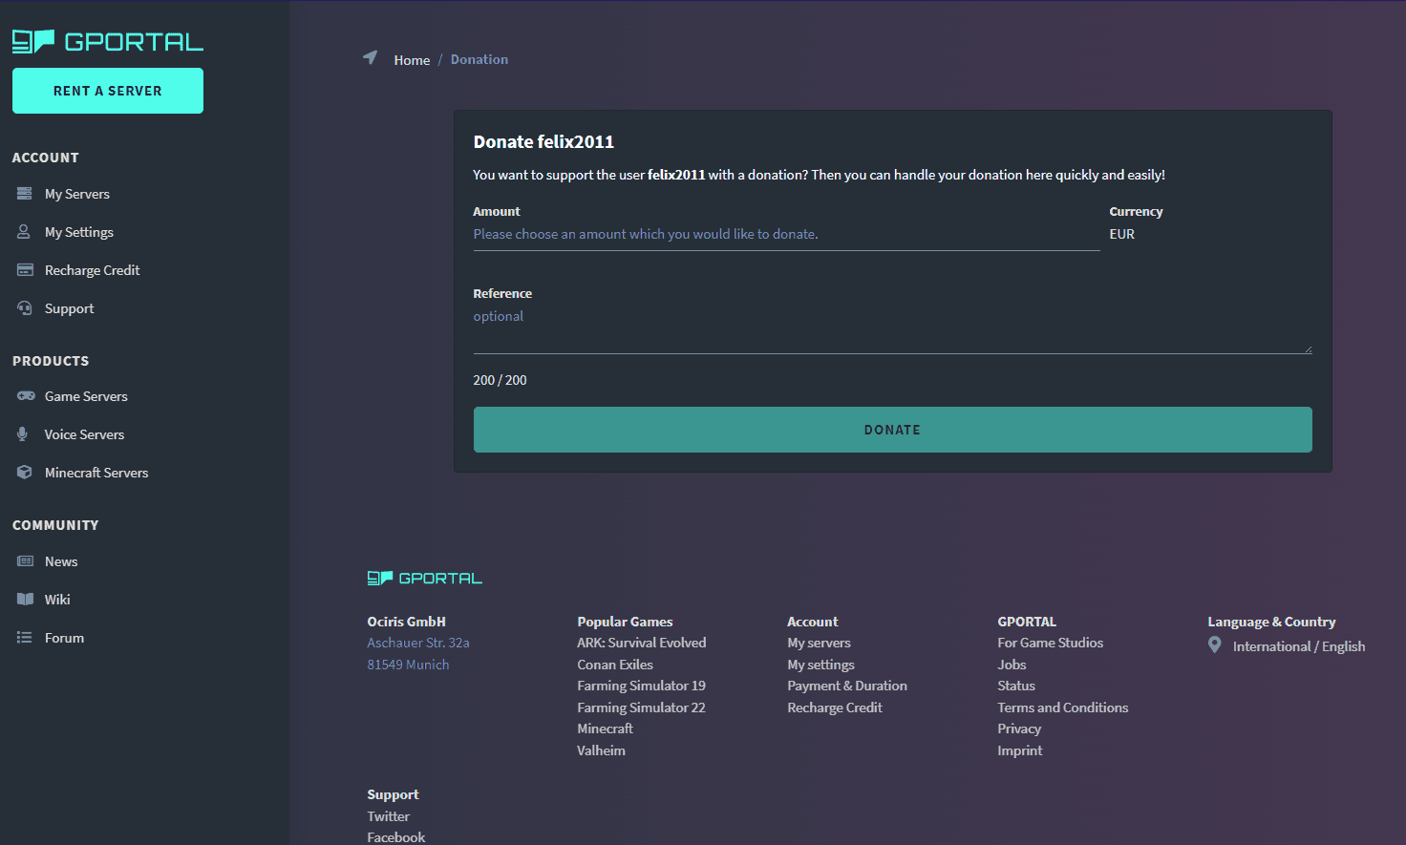Screen dimensions: 1406x845
Task: Open Recharge Credit in sidebar
Action: click(92, 270)
